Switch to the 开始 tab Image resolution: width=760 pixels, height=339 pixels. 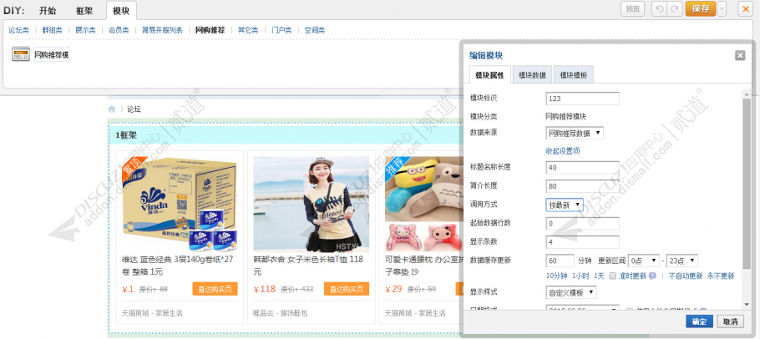click(x=48, y=11)
